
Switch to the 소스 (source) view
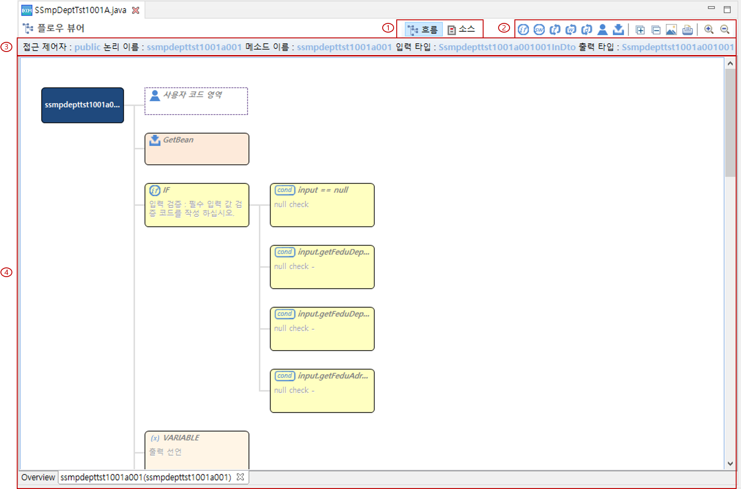462,30
